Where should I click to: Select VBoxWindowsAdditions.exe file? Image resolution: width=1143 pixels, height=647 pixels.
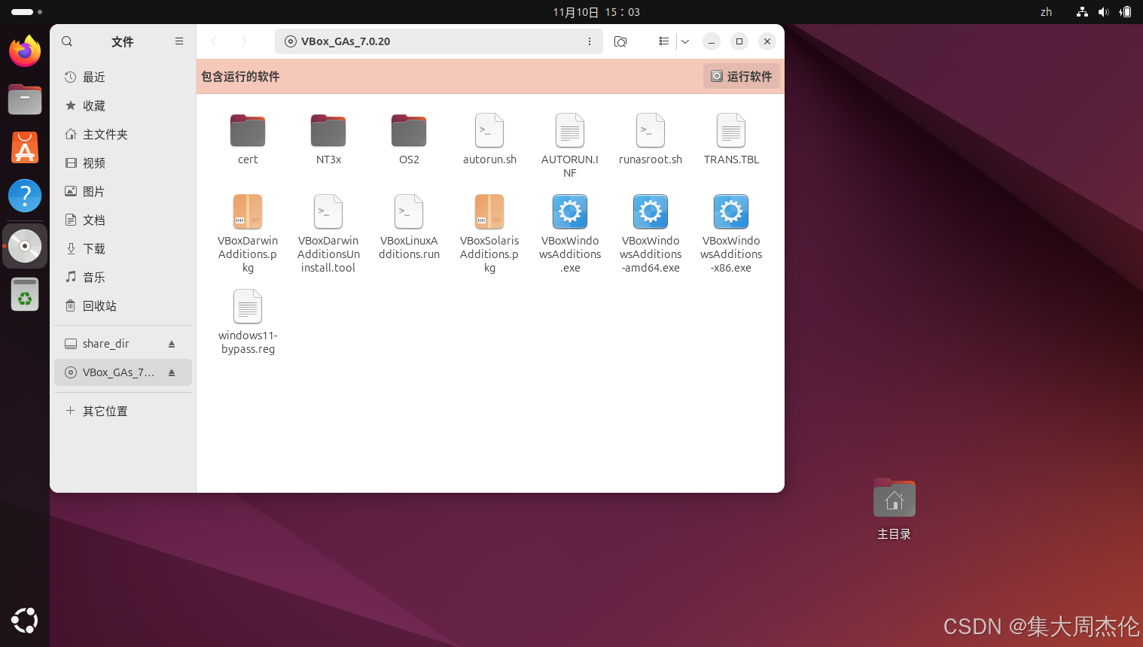tap(570, 233)
